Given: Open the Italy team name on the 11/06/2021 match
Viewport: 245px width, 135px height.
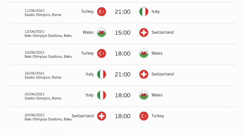Looking at the screenshot, I should 156,12.
